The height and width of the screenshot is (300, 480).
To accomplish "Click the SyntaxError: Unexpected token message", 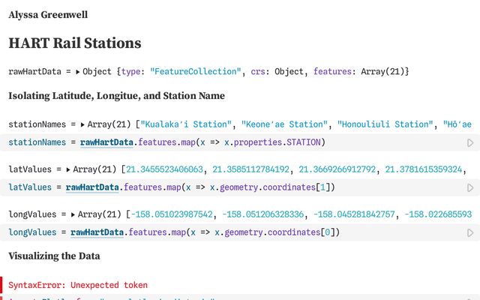I will pos(78,285).
